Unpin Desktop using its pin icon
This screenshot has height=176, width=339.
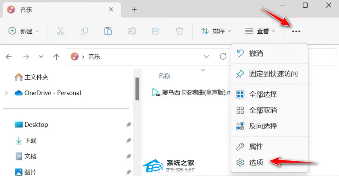point(129,125)
